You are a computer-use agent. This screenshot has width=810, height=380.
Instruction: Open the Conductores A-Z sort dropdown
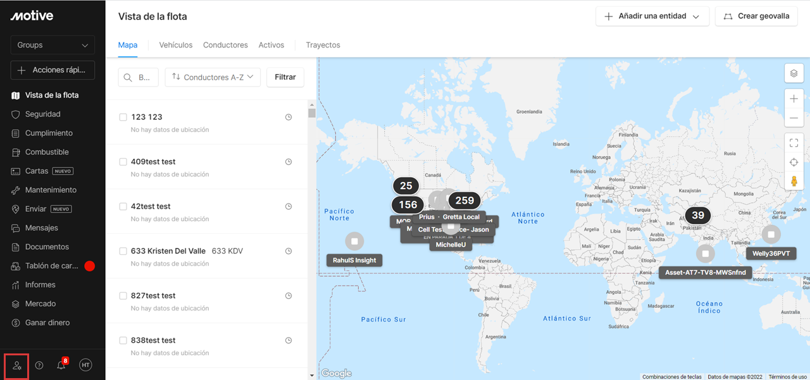(x=213, y=77)
